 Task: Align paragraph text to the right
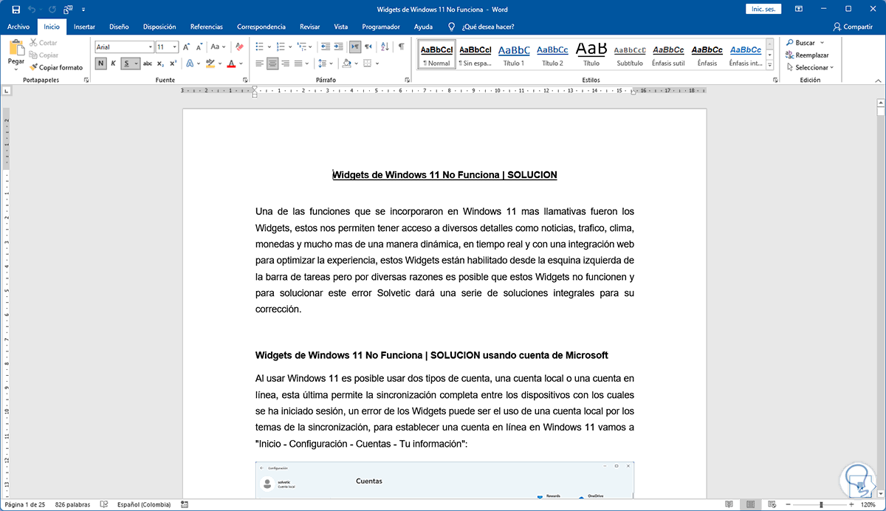pos(286,64)
